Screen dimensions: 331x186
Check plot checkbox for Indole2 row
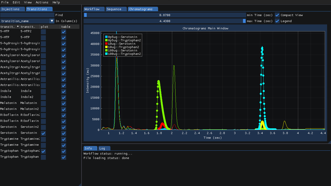[43, 97]
